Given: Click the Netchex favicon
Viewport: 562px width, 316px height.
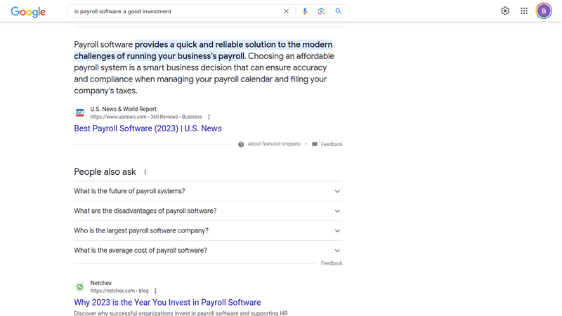Looking at the screenshot, I should click(79, 287).
